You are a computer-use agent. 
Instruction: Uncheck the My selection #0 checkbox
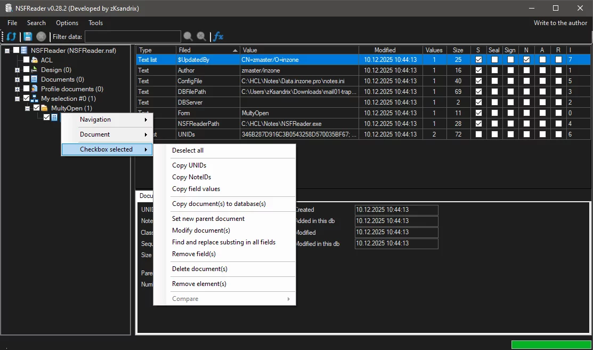coord(26,99)
